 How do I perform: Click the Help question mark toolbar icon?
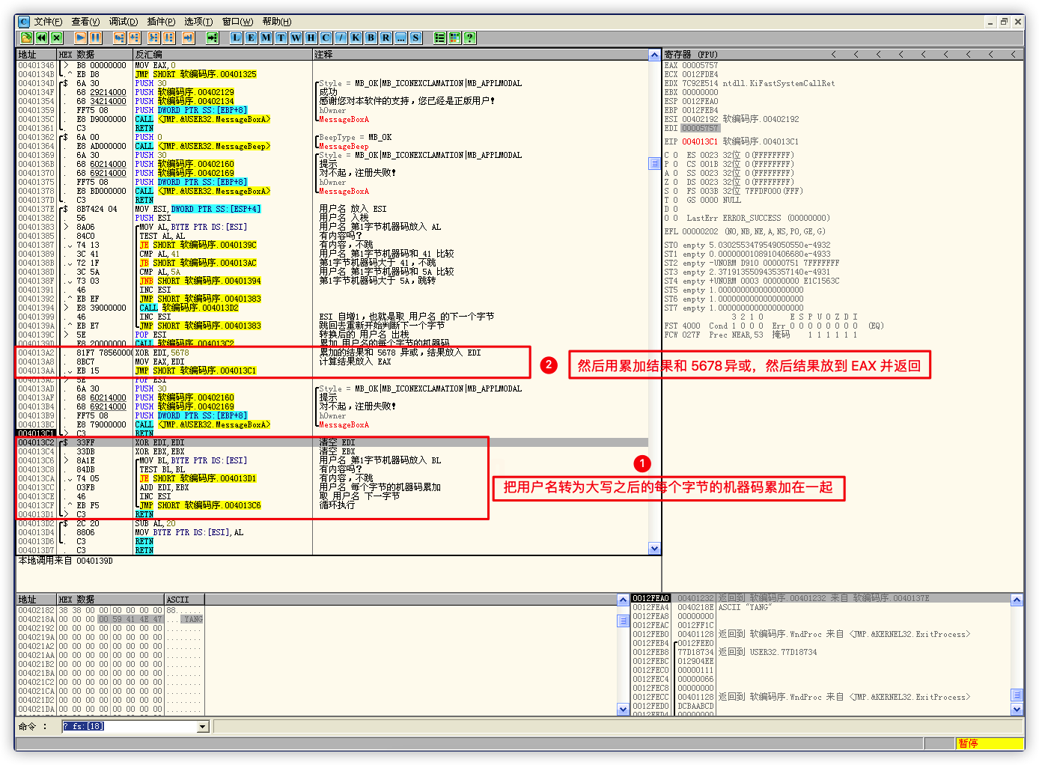coord(469,37)
